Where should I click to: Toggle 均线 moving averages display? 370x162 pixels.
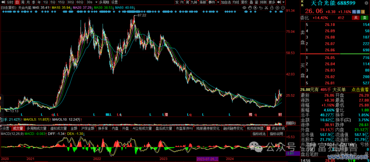point(236,2)
